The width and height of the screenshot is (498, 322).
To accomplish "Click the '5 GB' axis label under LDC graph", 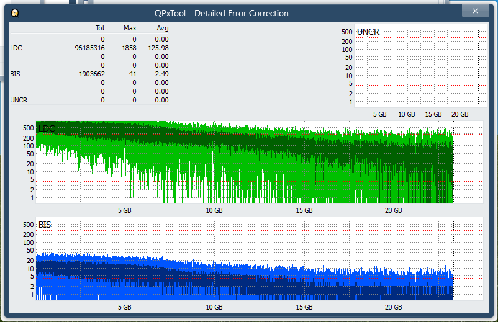I will [x=124, y=210].
